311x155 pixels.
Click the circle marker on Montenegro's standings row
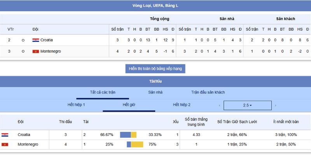tap(23, 51)
